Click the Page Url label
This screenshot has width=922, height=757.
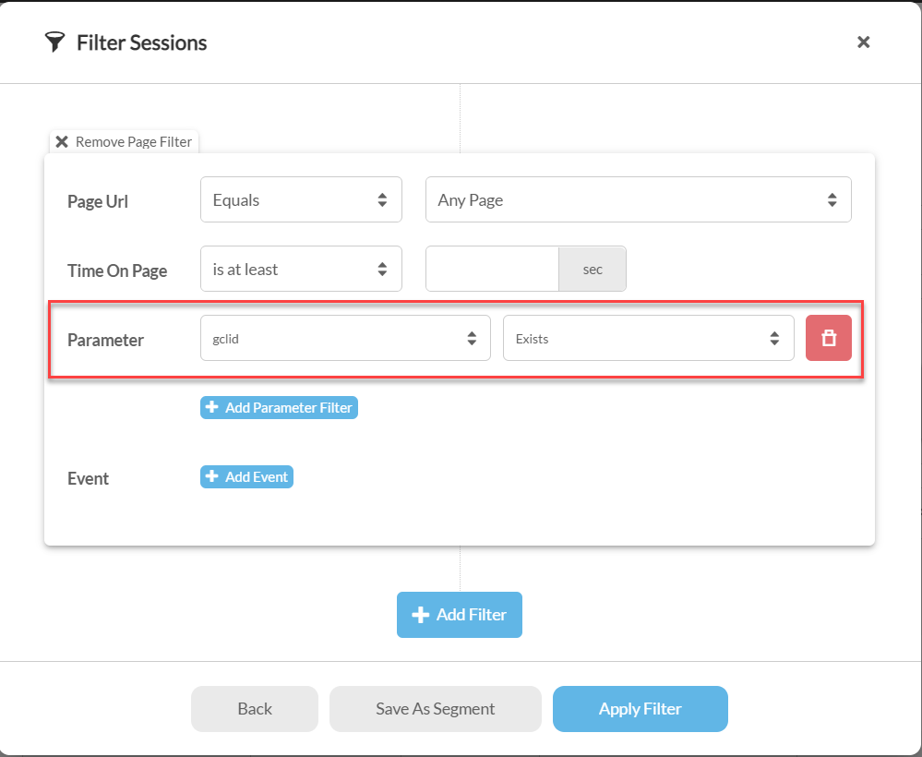(98, 202)
